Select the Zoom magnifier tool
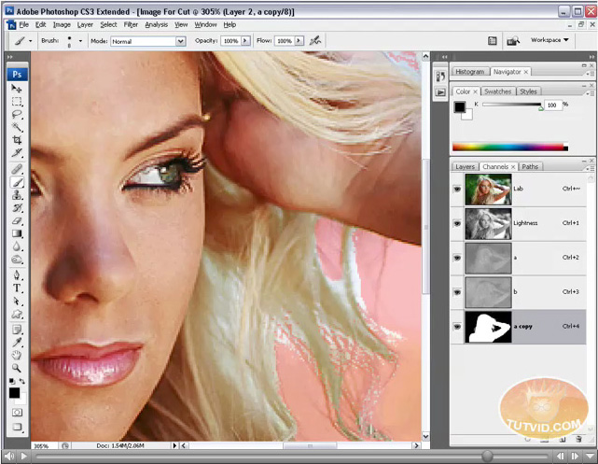 pos(17,368)
